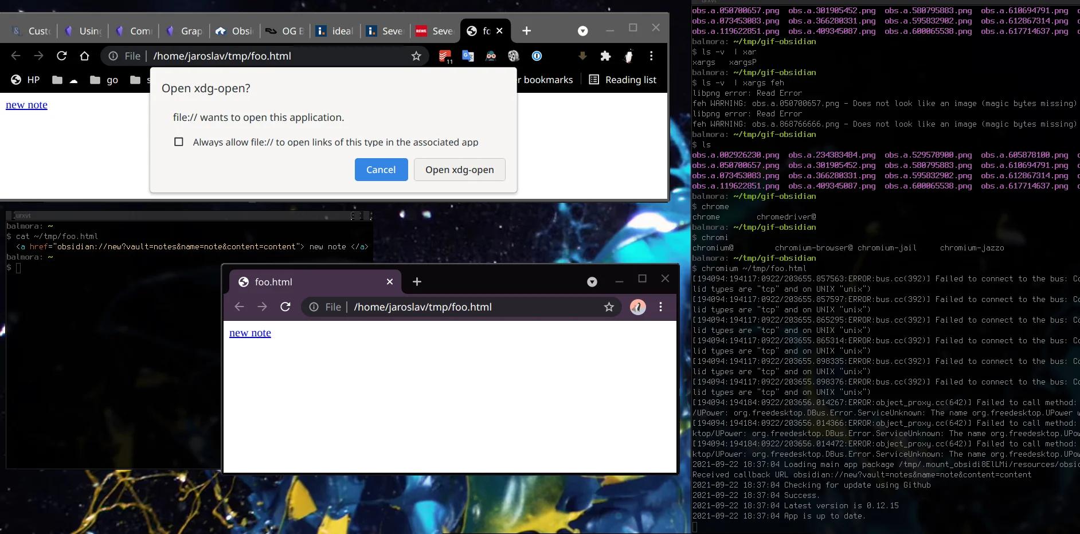Click Cancel in the xdg-open dialog
The height and width of the screenshot is (534, 1080).
(x=381, y=170)
